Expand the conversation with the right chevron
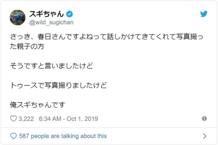The width and height of the screenshot is (218, 145). pyautogui.click(x=205, y=136)
